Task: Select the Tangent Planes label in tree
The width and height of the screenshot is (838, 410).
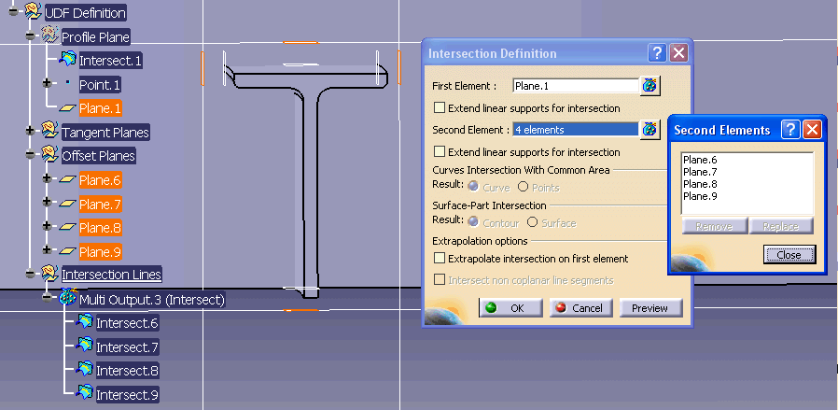Action: pos(105,132)
